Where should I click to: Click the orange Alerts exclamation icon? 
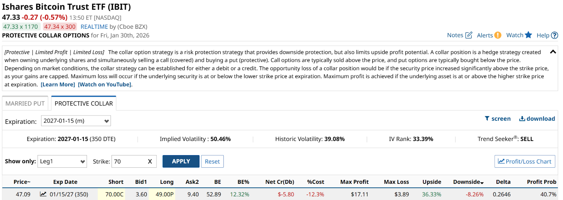[498, 35]
